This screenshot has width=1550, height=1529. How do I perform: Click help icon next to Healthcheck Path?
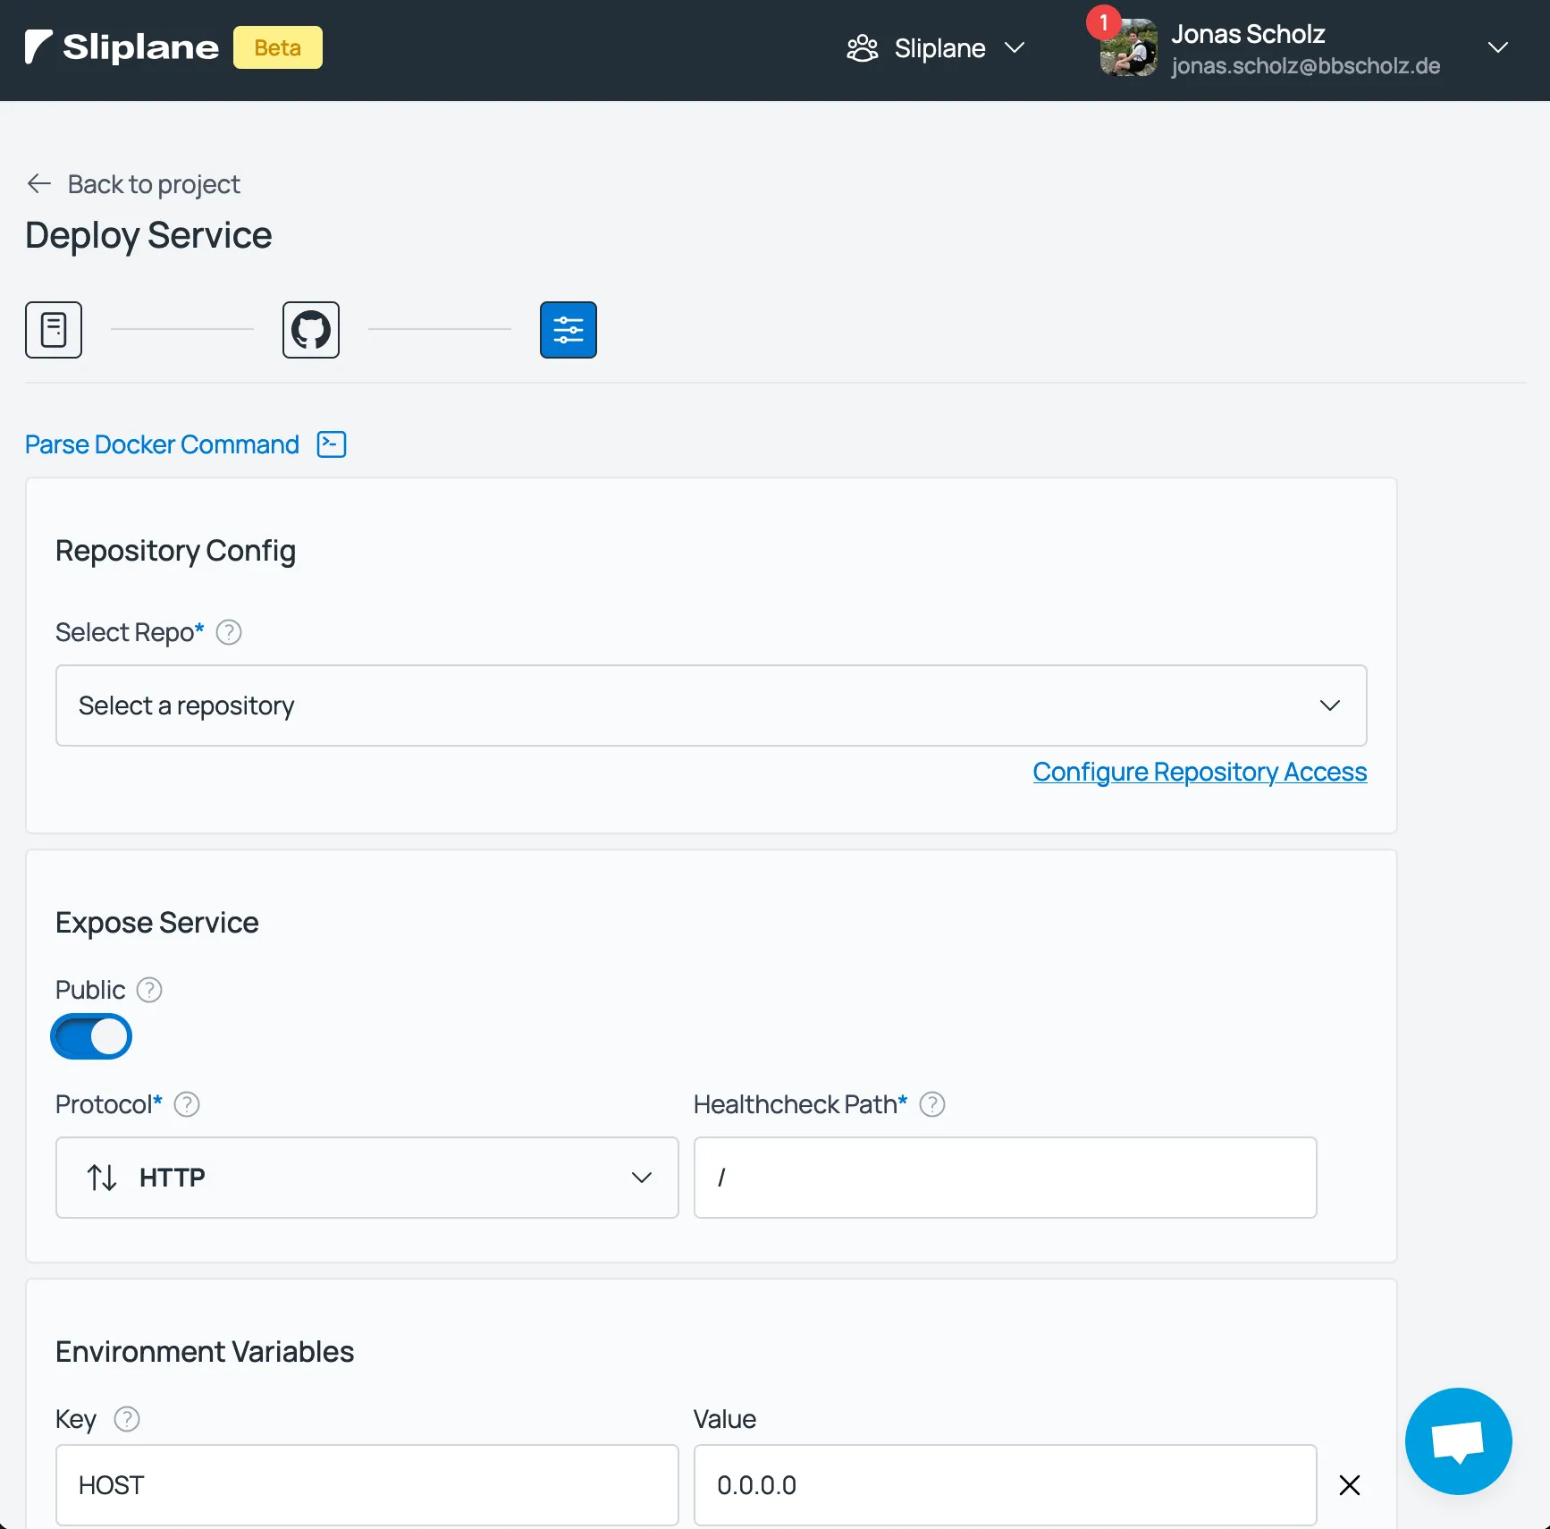tap(932, 1104)
